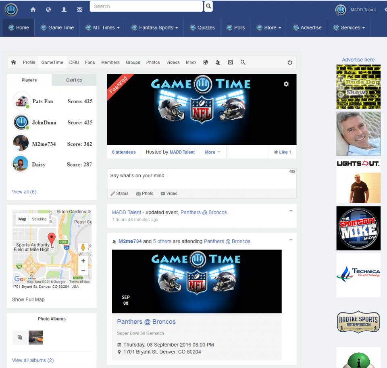Open Inbox in the profile toolbar
This screenshot has height=368, width=387.
click(191, 62)
